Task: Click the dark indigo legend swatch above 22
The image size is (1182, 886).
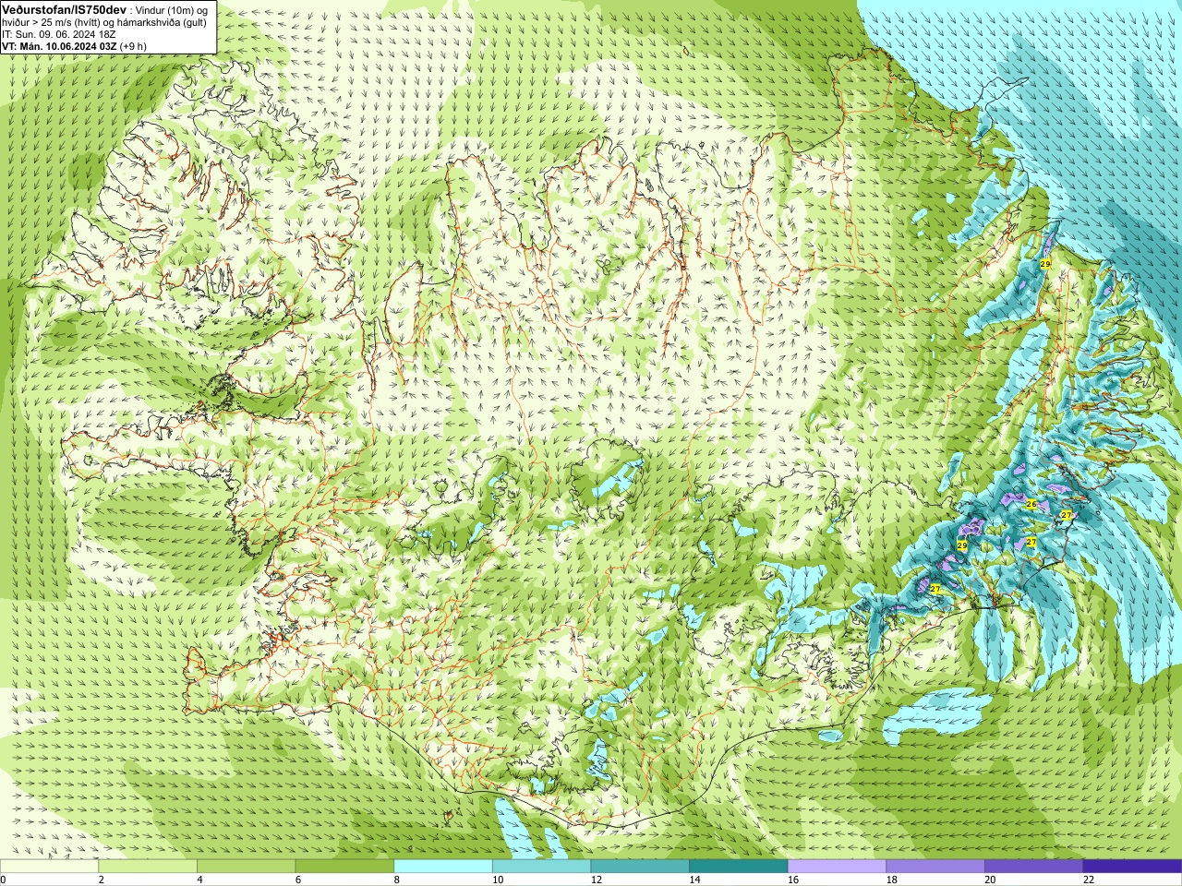Action: 1132,867
